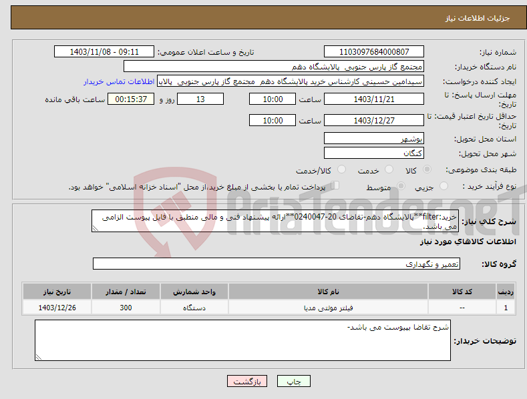Click the response deadline date 1403/11/21
The width and height of the screenshot is (527, 399).
point(374,99)
